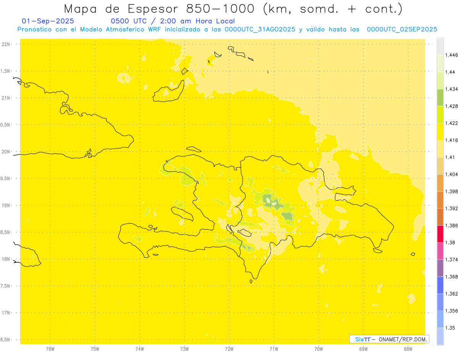Select the 17N latitude label
This screenshot has width=458, height=354.
[6, 313]
